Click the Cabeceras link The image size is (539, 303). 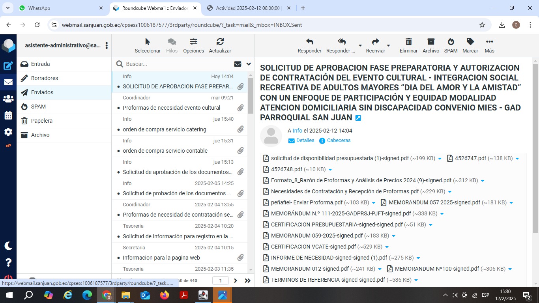tap(339, 140)
